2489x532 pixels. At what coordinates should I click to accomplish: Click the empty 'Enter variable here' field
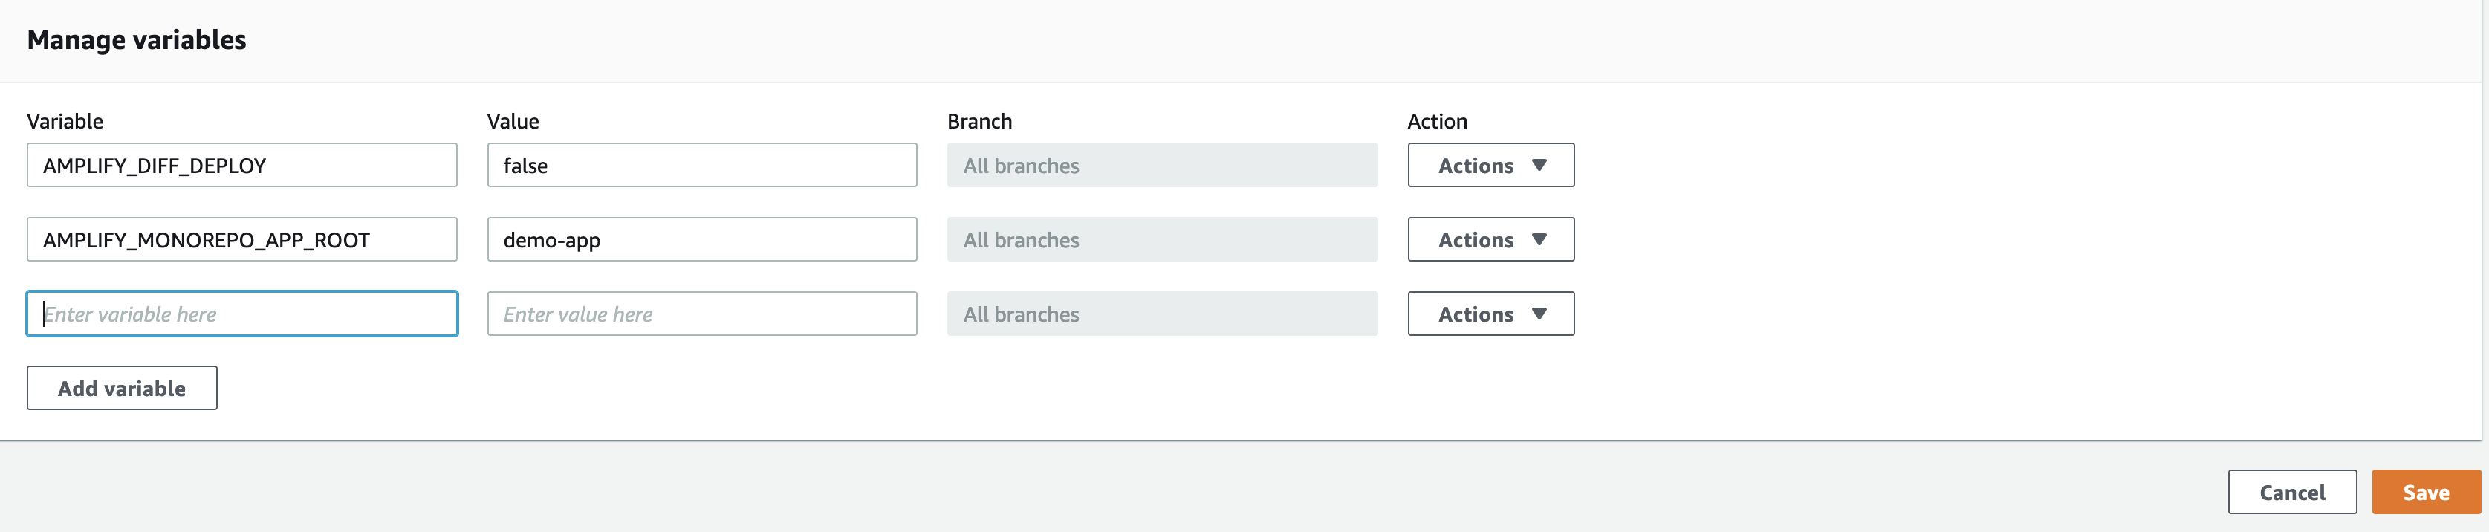pyautogui.click(x=241, y=314)
